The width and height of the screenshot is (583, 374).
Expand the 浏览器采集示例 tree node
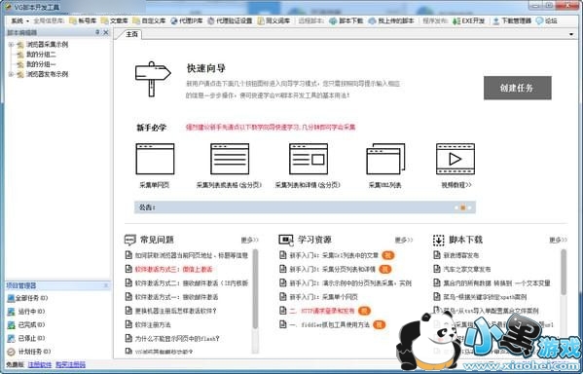click(x=11, y=45)
